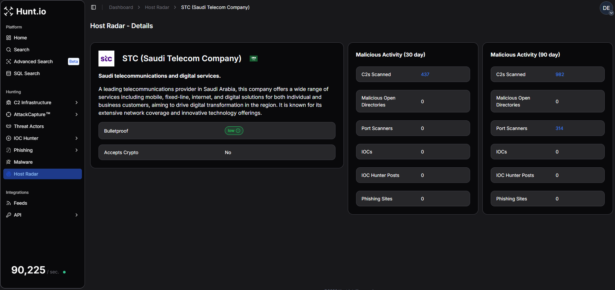Screen dimensions: 615x290
Task: Click the AttackCapture icon
Action: (9, 114)
